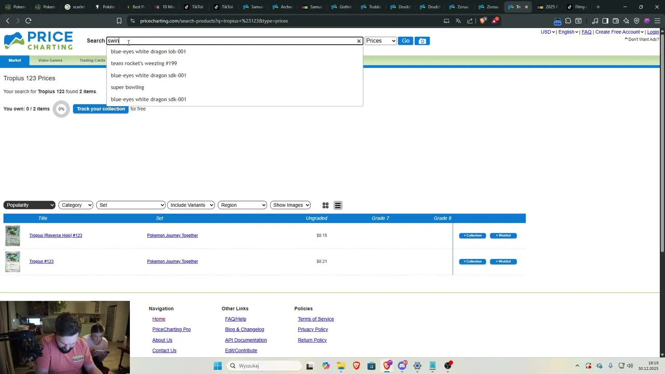665x374 pixels.
Task: Expand the Create Free Account menu
Action: pos(619,32)
